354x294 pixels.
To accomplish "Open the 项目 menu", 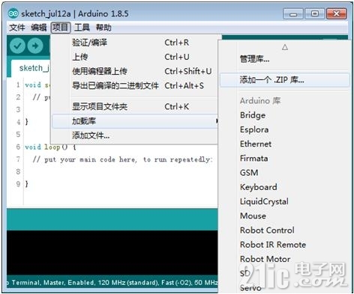I will click(61, 27).
